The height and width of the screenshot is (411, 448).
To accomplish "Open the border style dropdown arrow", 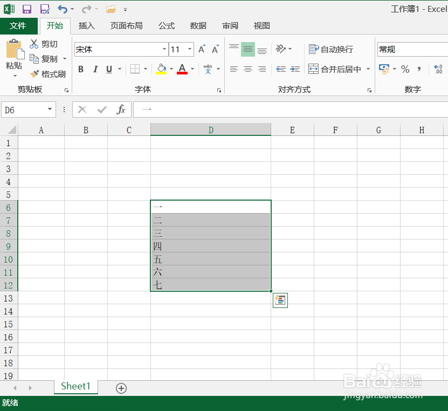I will 146,69.
